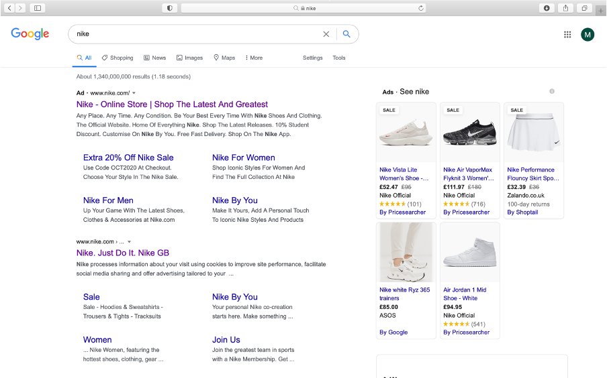Run search with the magnifier icon
This screenshot has height=378, width=607.
tap(346, 34)
